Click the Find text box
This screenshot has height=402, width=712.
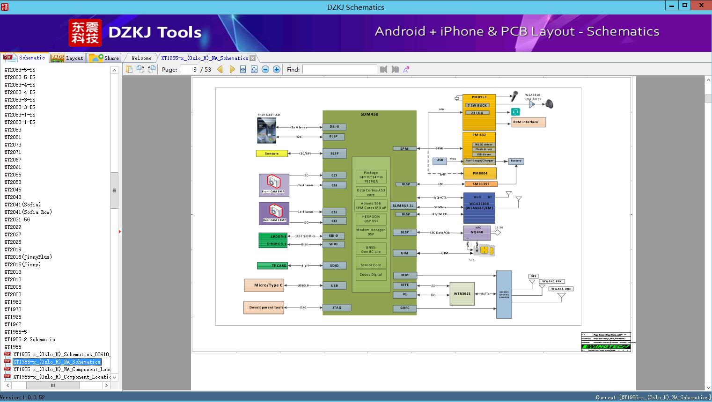click(x=339, y=69)
